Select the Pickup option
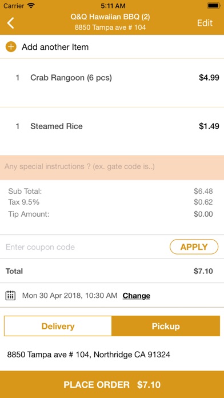The height and width of the screenshot is (398, 224). pos(166,326)
